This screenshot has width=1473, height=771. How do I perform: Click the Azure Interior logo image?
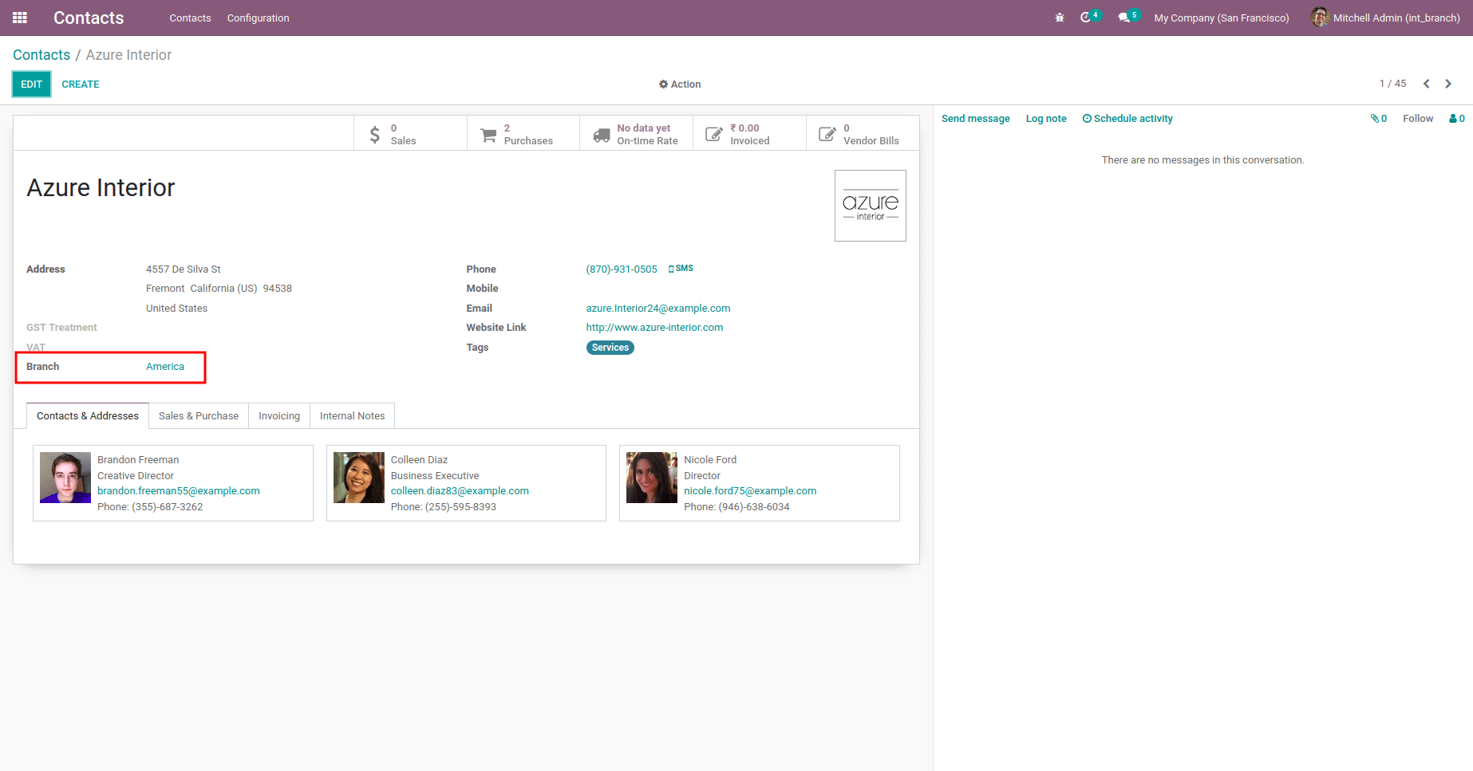[870, 206]
